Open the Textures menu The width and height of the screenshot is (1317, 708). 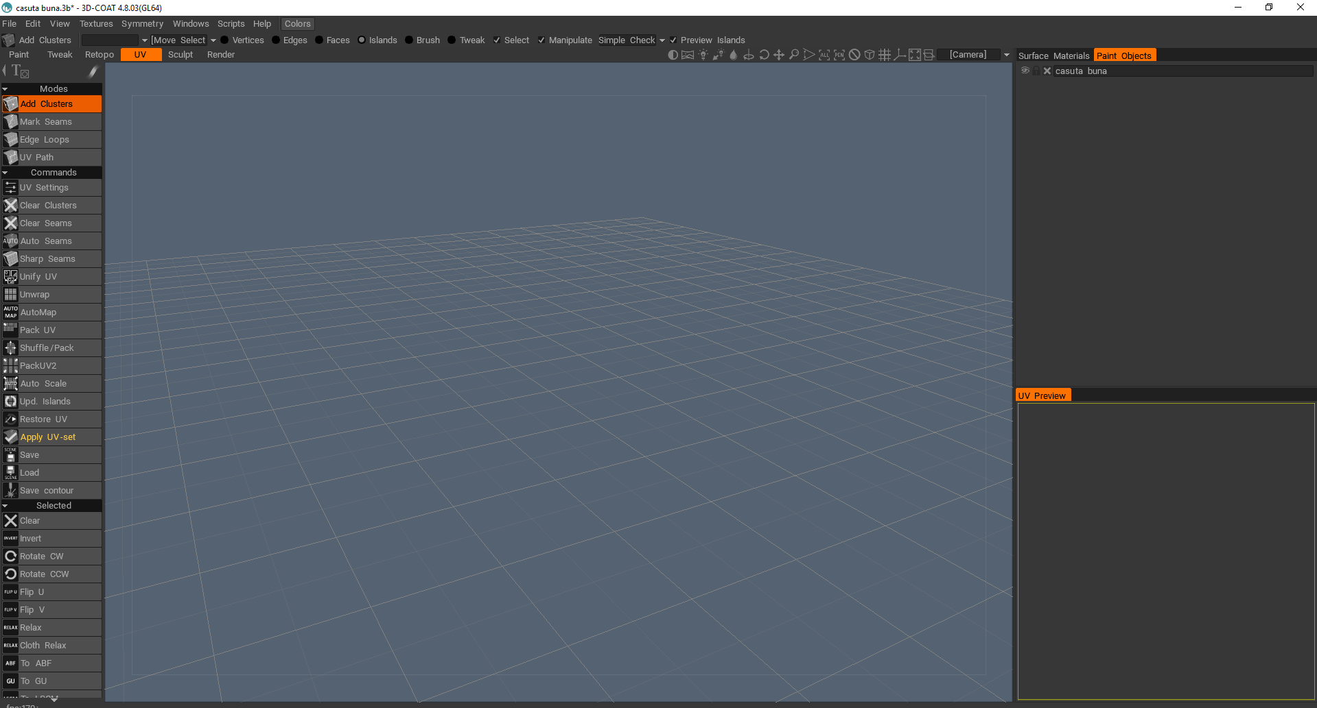96,24
